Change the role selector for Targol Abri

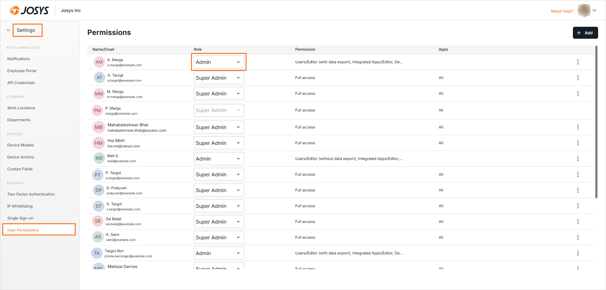click(x=219, y=253)
